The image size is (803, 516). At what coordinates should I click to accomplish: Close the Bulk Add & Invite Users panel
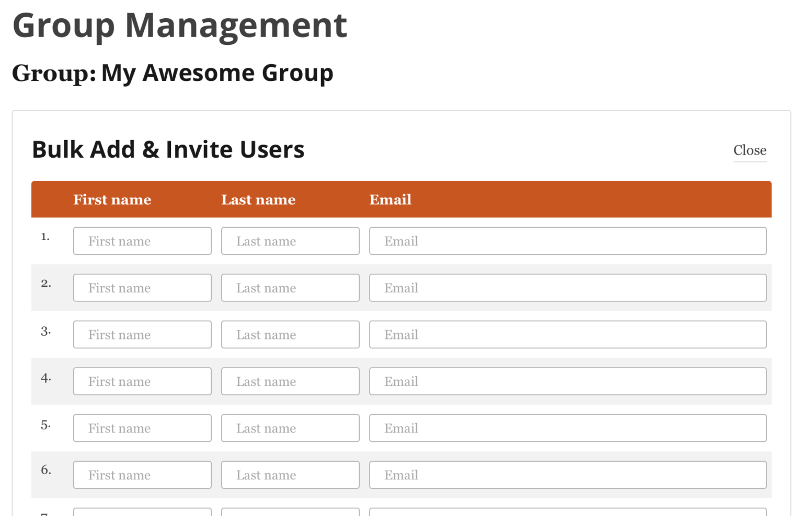point(750,150)
